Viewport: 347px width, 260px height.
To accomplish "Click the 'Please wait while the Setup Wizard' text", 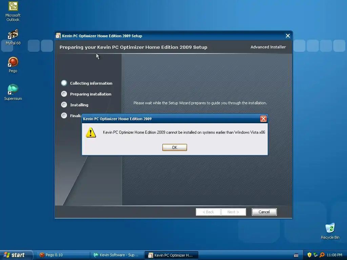I will [200, 103].
